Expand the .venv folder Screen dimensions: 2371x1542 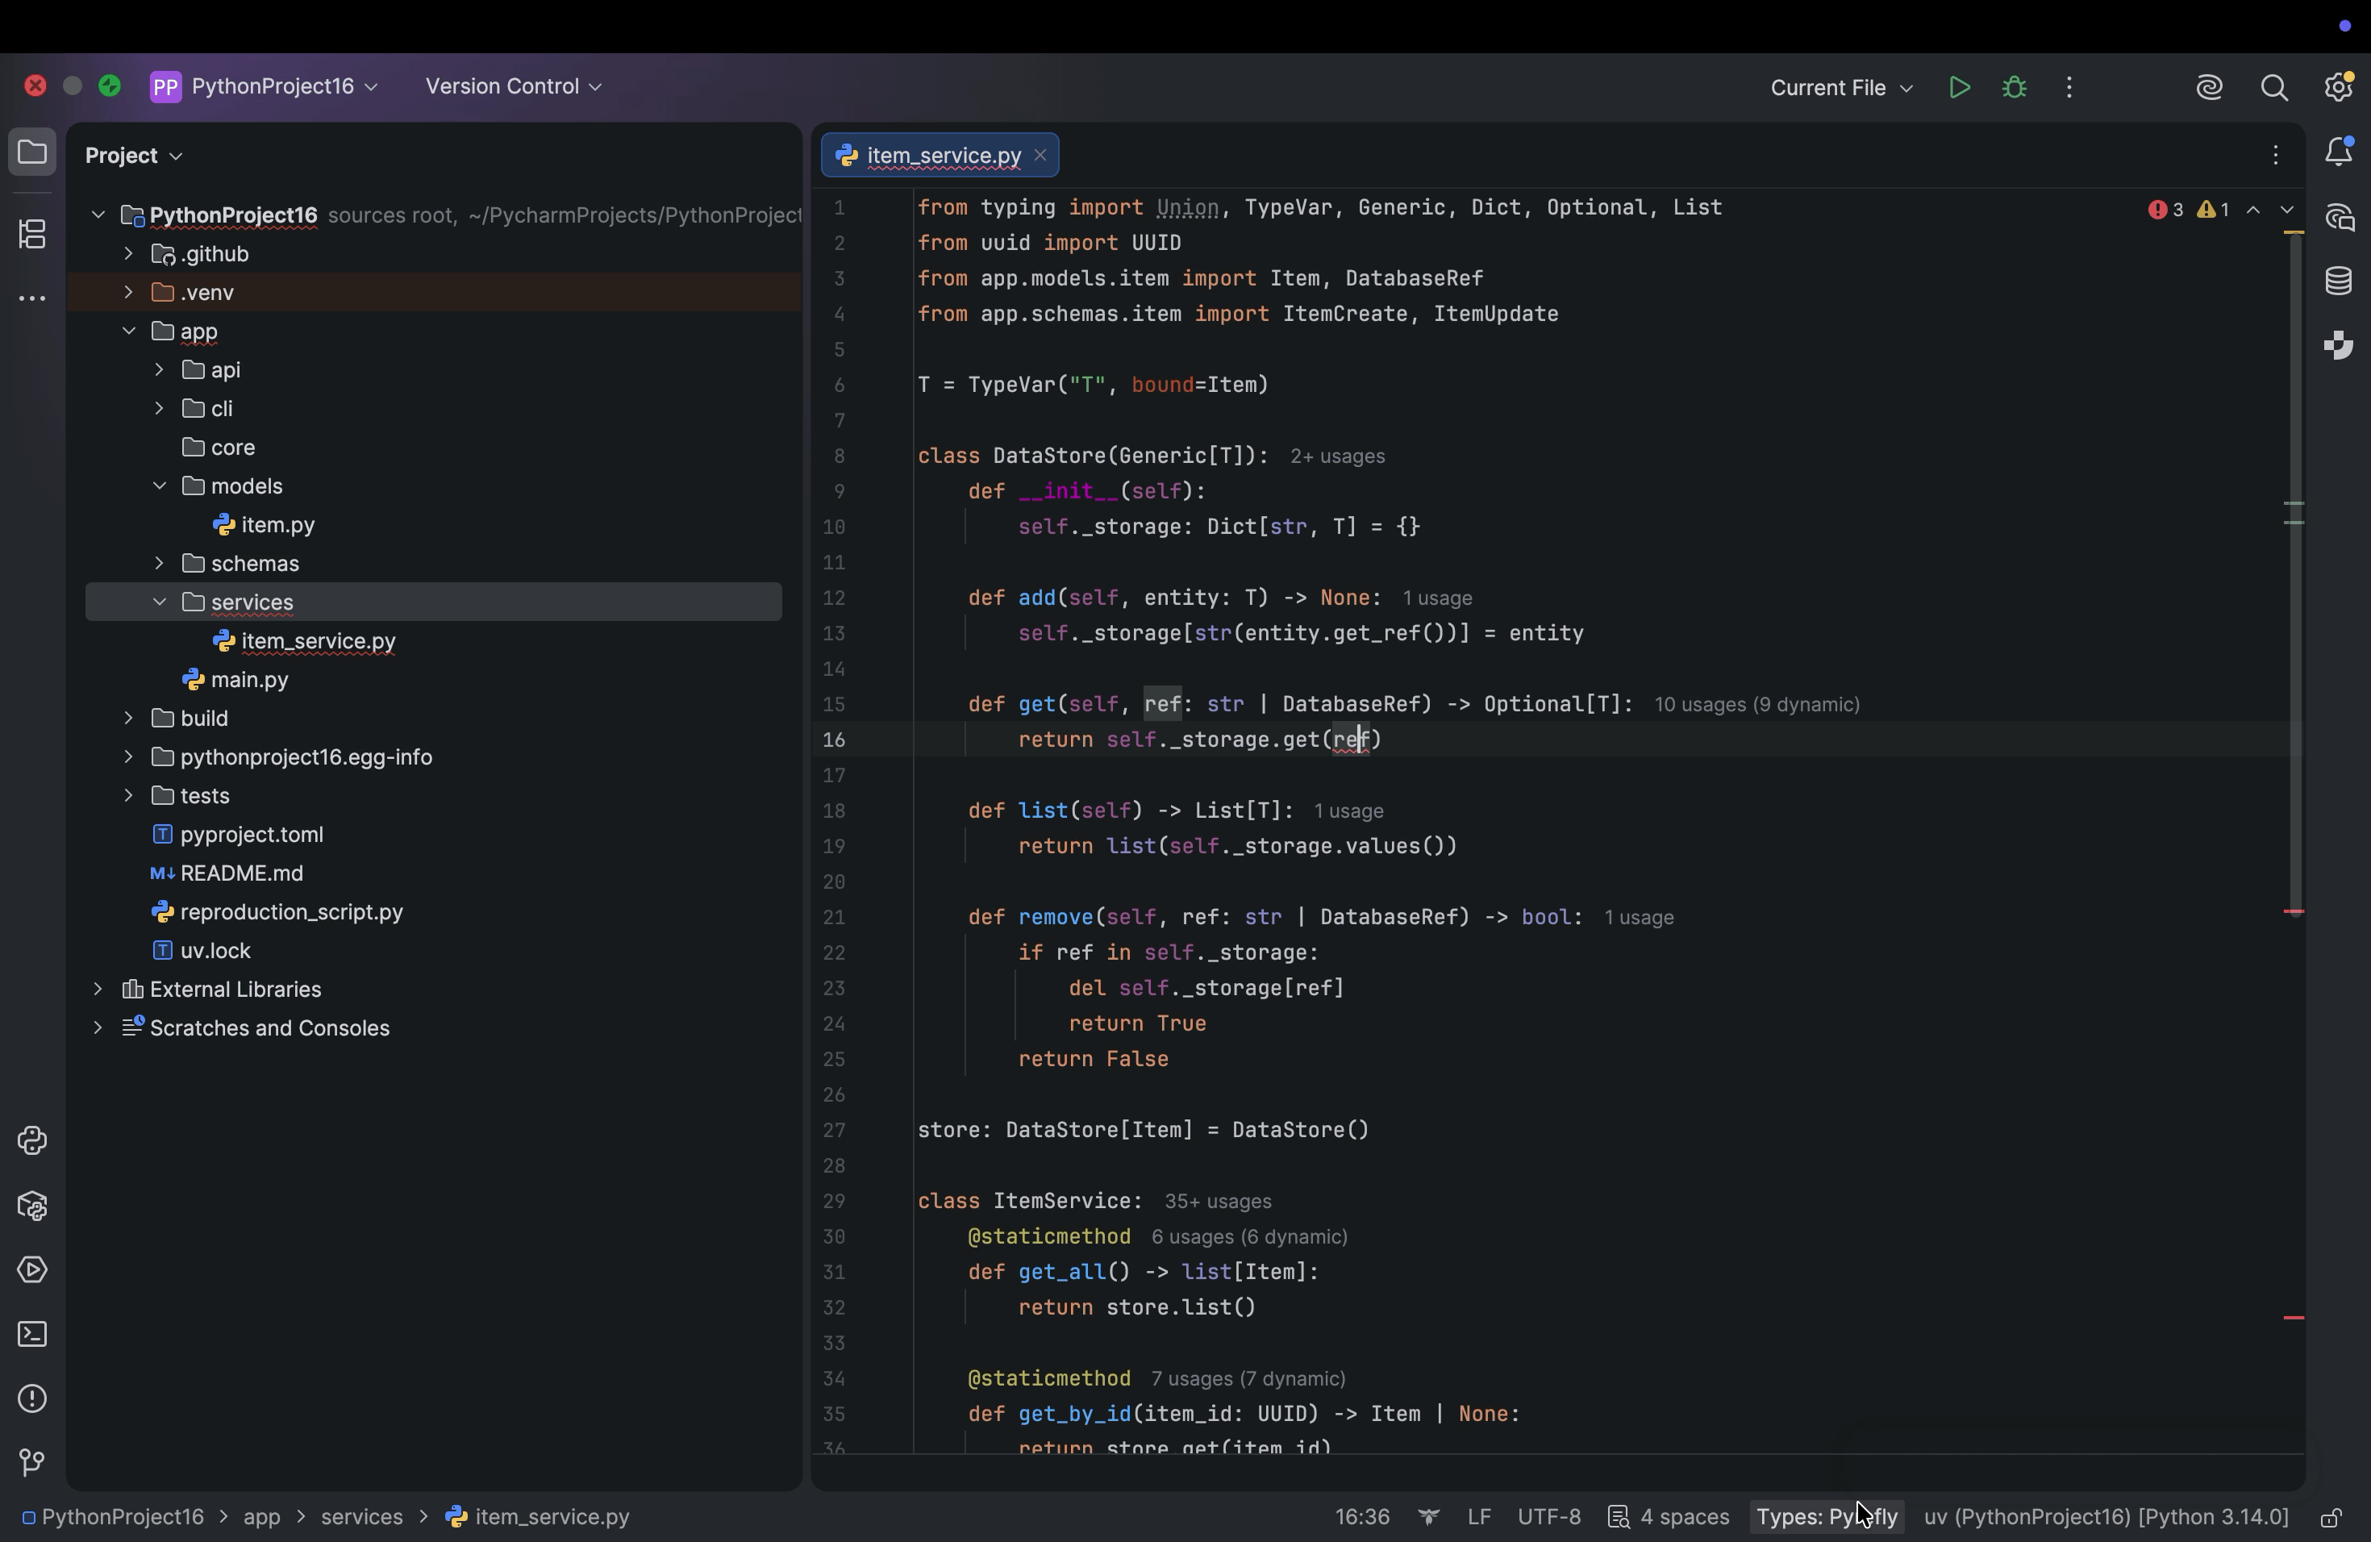(128, 292)
